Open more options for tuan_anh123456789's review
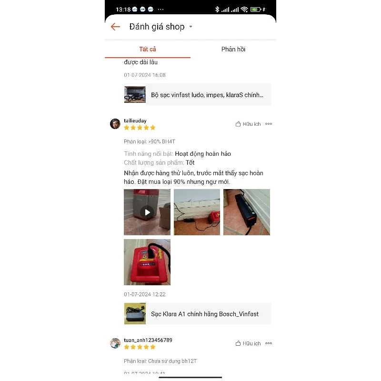This screenshot has height=381, width=381. pos(269,343)
